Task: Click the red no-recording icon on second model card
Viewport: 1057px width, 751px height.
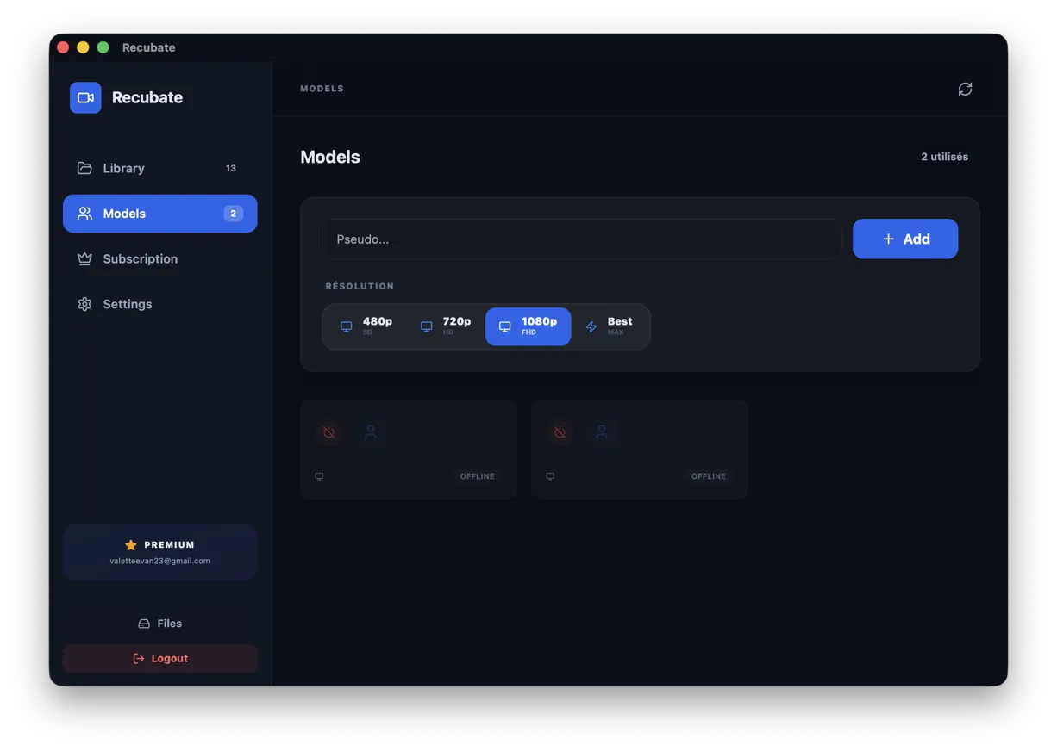Action: click(x=560, y=432)
